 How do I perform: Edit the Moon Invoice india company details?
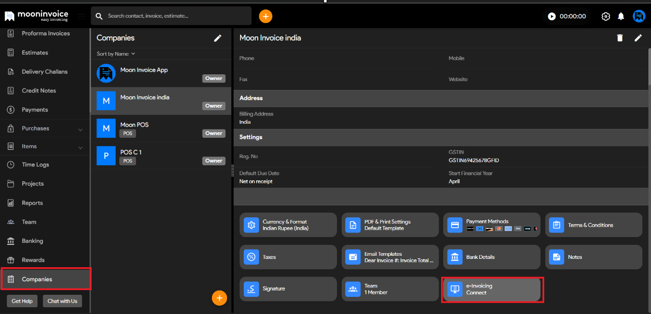[x=638, y=38]
